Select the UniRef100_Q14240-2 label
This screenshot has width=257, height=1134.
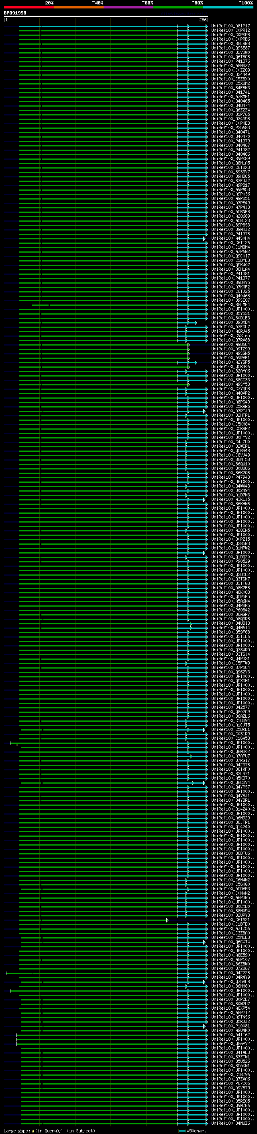[x=233, y=809]
